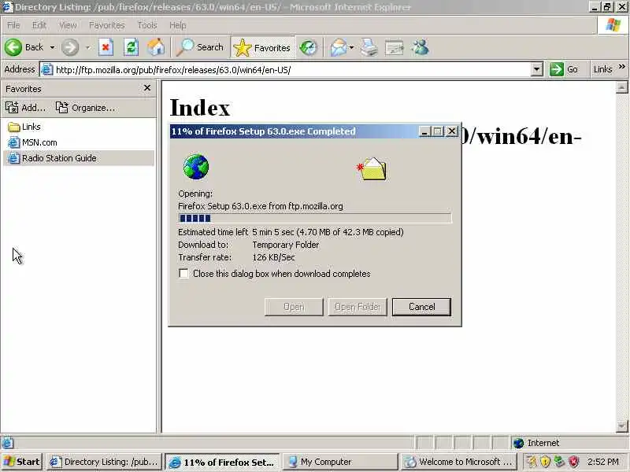Switch to My Computer taskbar button
This screenshot has width=630, height=472.
point(340,462)
